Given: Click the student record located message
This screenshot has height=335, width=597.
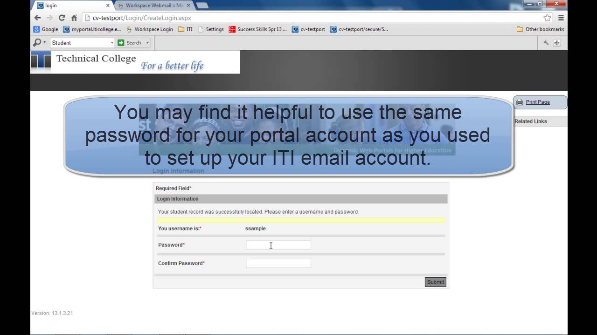Looking at the screenshot, I should tap(258, 212).
